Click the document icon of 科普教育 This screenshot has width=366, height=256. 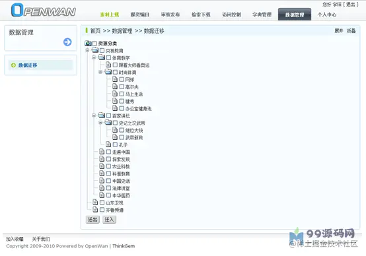pyautogui.click(x=102, y=174)
